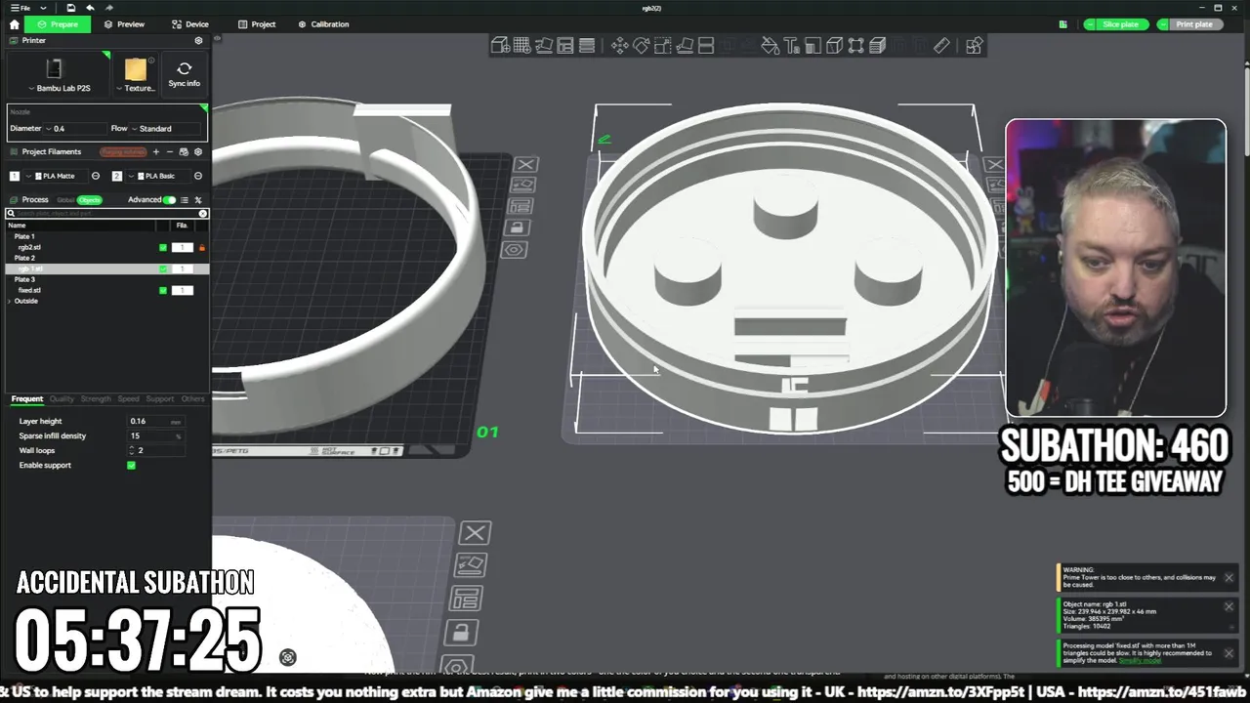Select the Color painting bucket tool
This screenshot has height=703, width=1250.
click(x=770, y=45)
